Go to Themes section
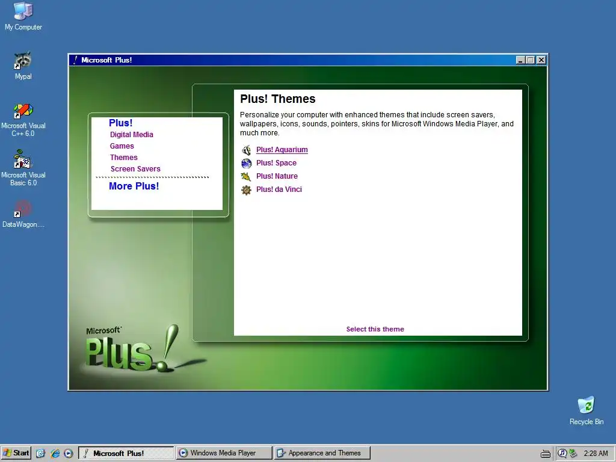616x462 pixels. (x=124, y=157)
